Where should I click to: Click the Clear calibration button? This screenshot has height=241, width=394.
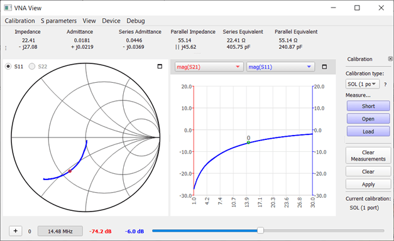[x=368, y=172]
